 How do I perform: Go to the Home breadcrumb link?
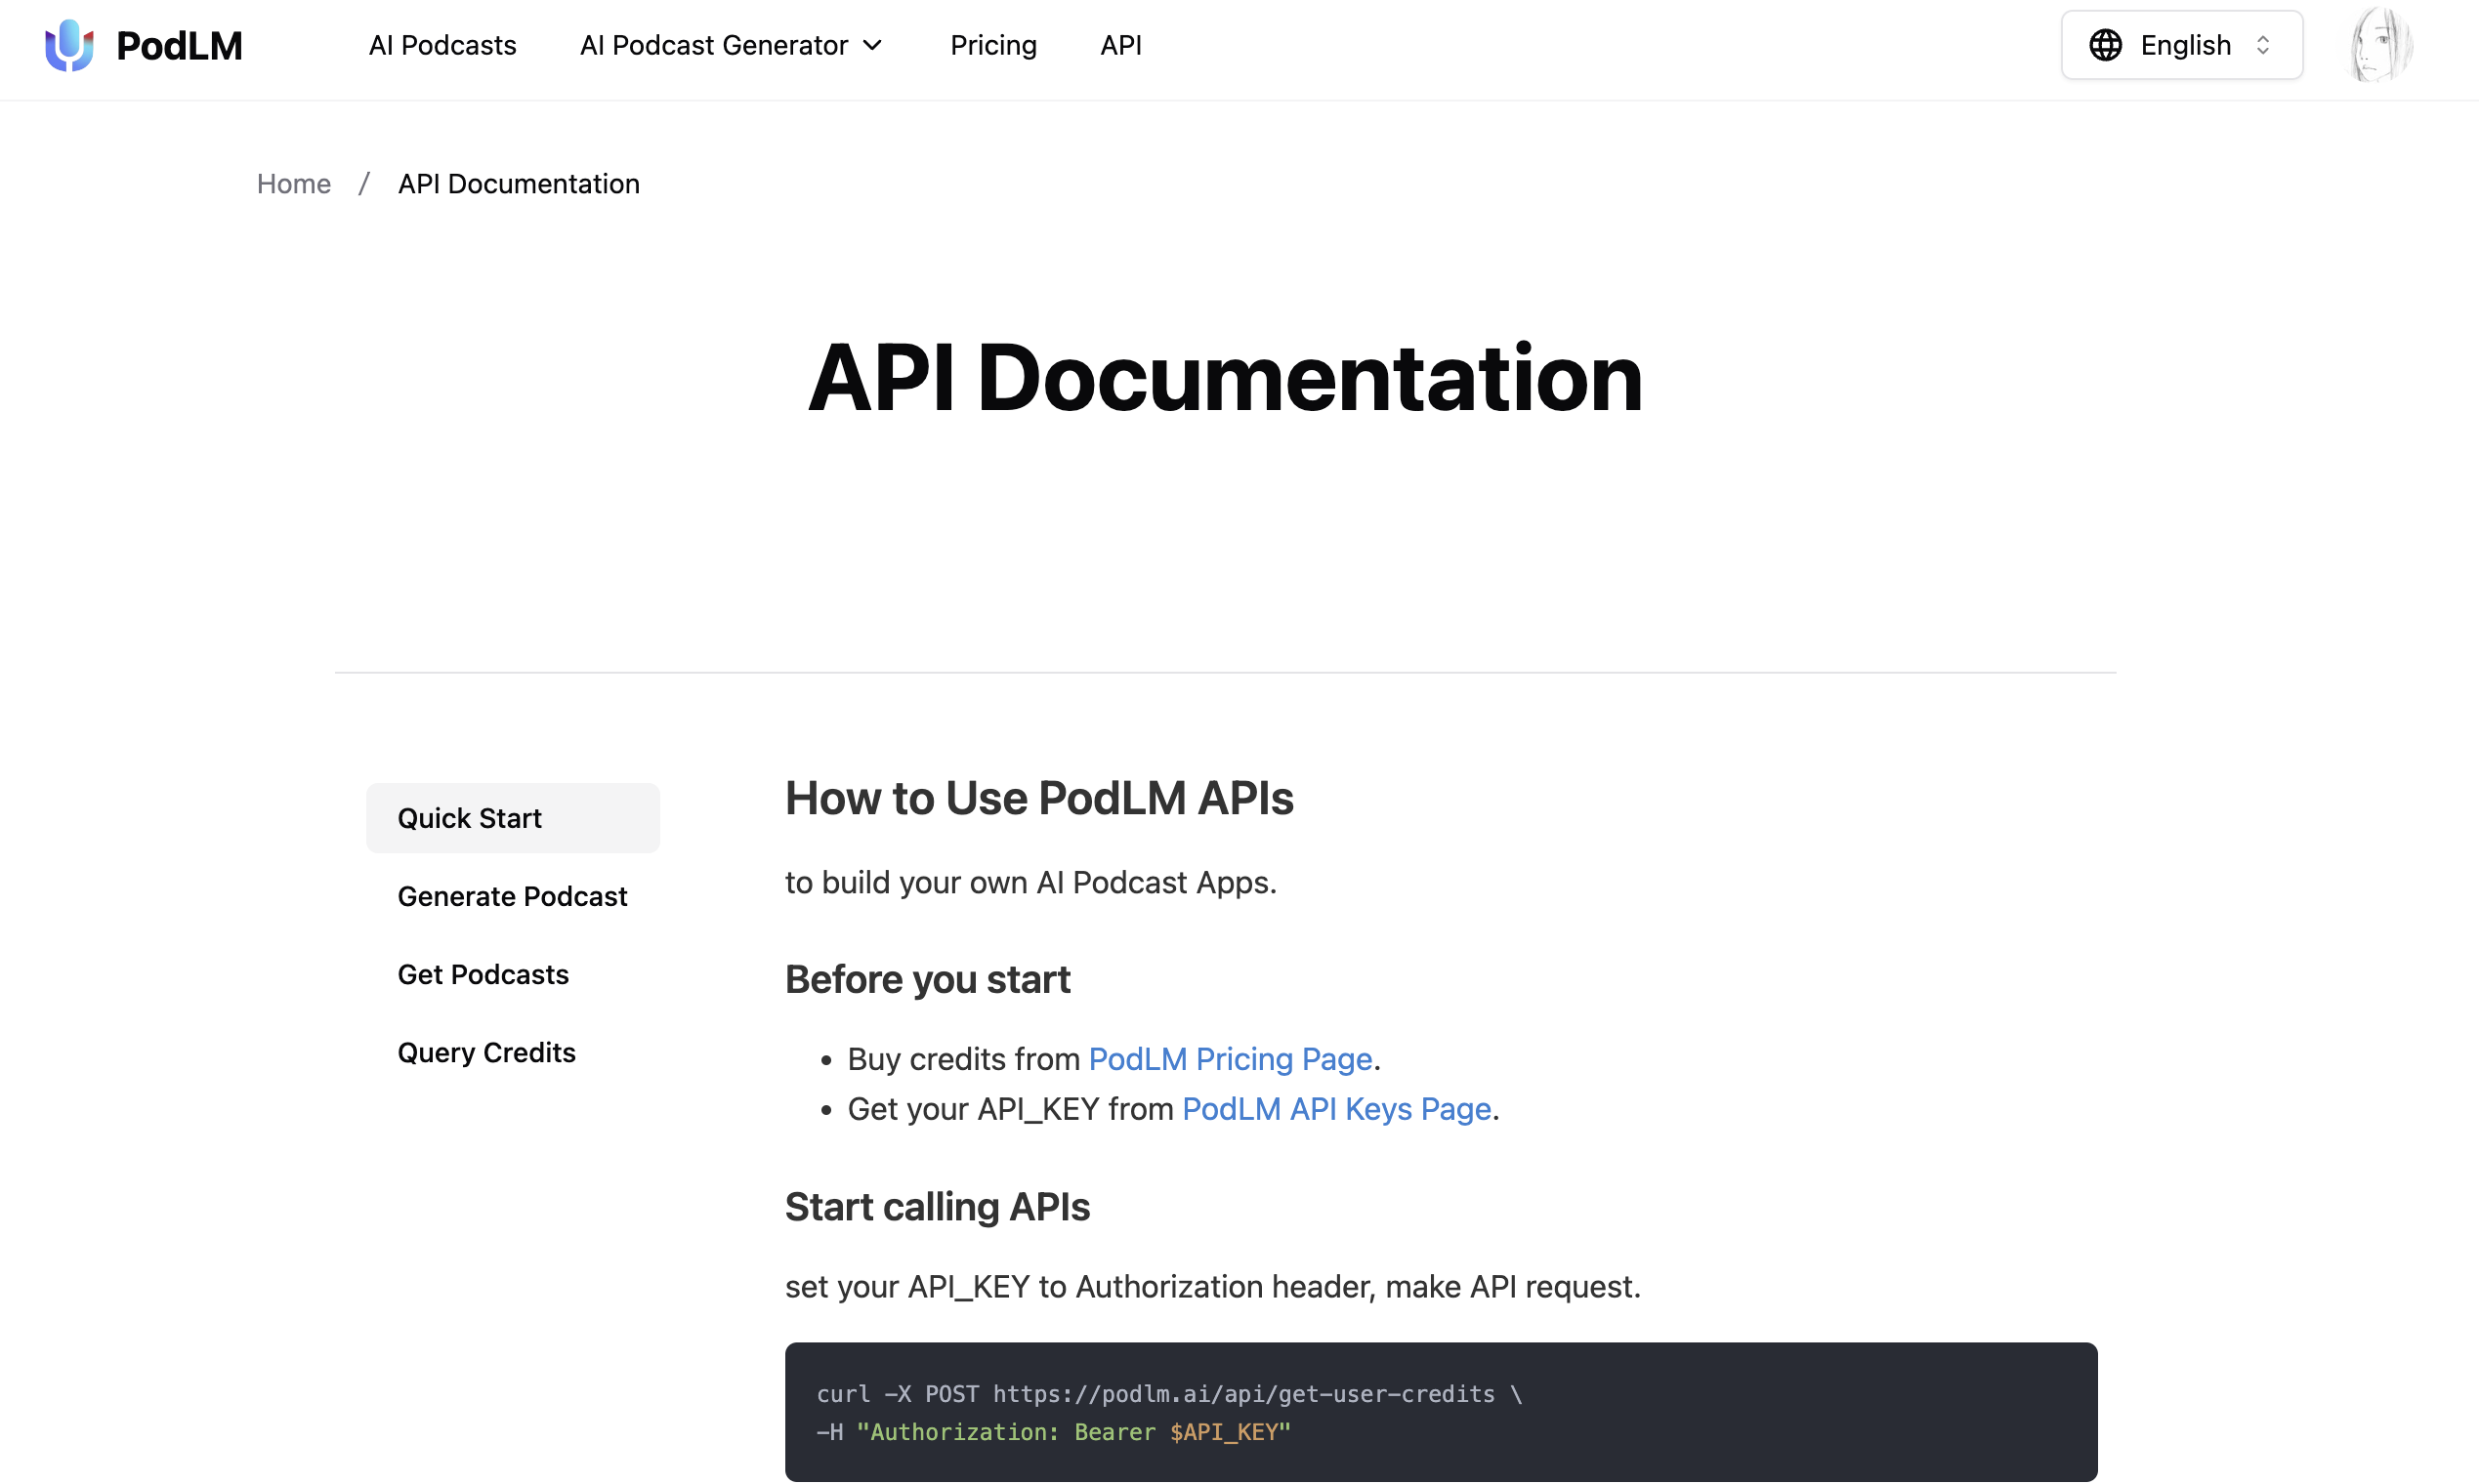293,184
